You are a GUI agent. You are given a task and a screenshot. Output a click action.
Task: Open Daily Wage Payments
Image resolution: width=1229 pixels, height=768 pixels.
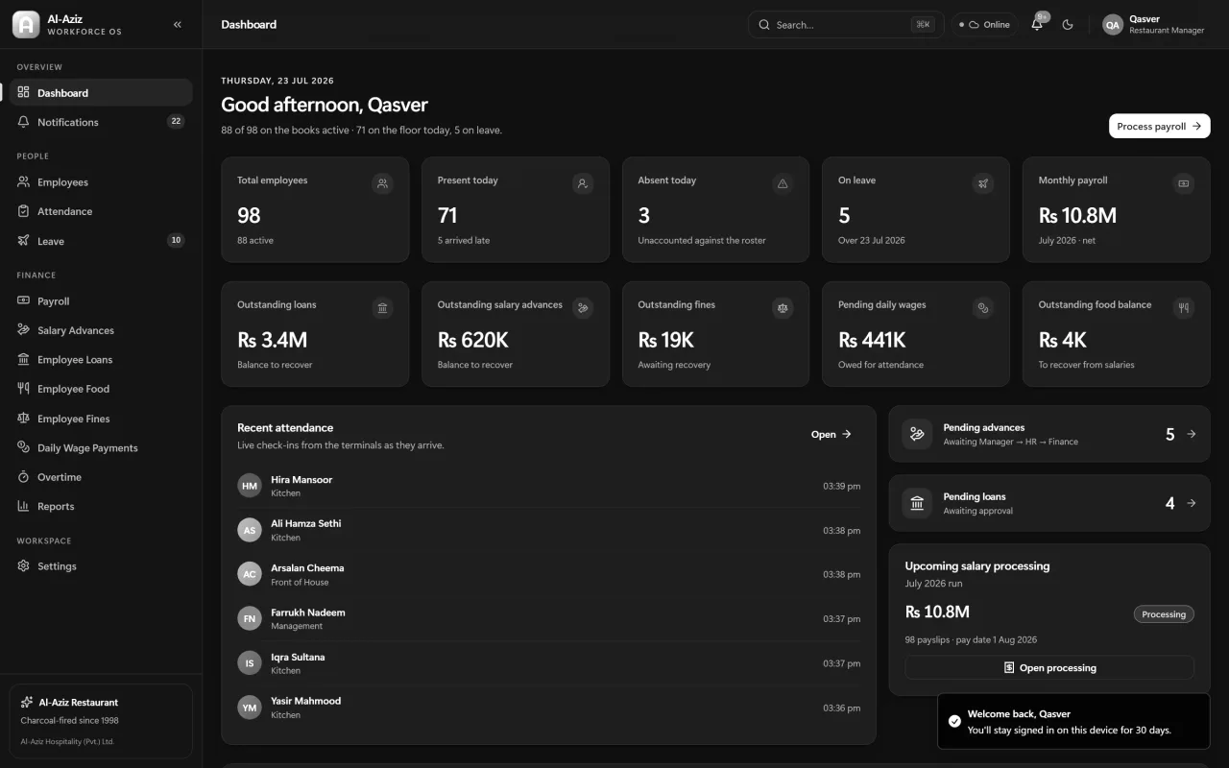click(x=100, y=448)
